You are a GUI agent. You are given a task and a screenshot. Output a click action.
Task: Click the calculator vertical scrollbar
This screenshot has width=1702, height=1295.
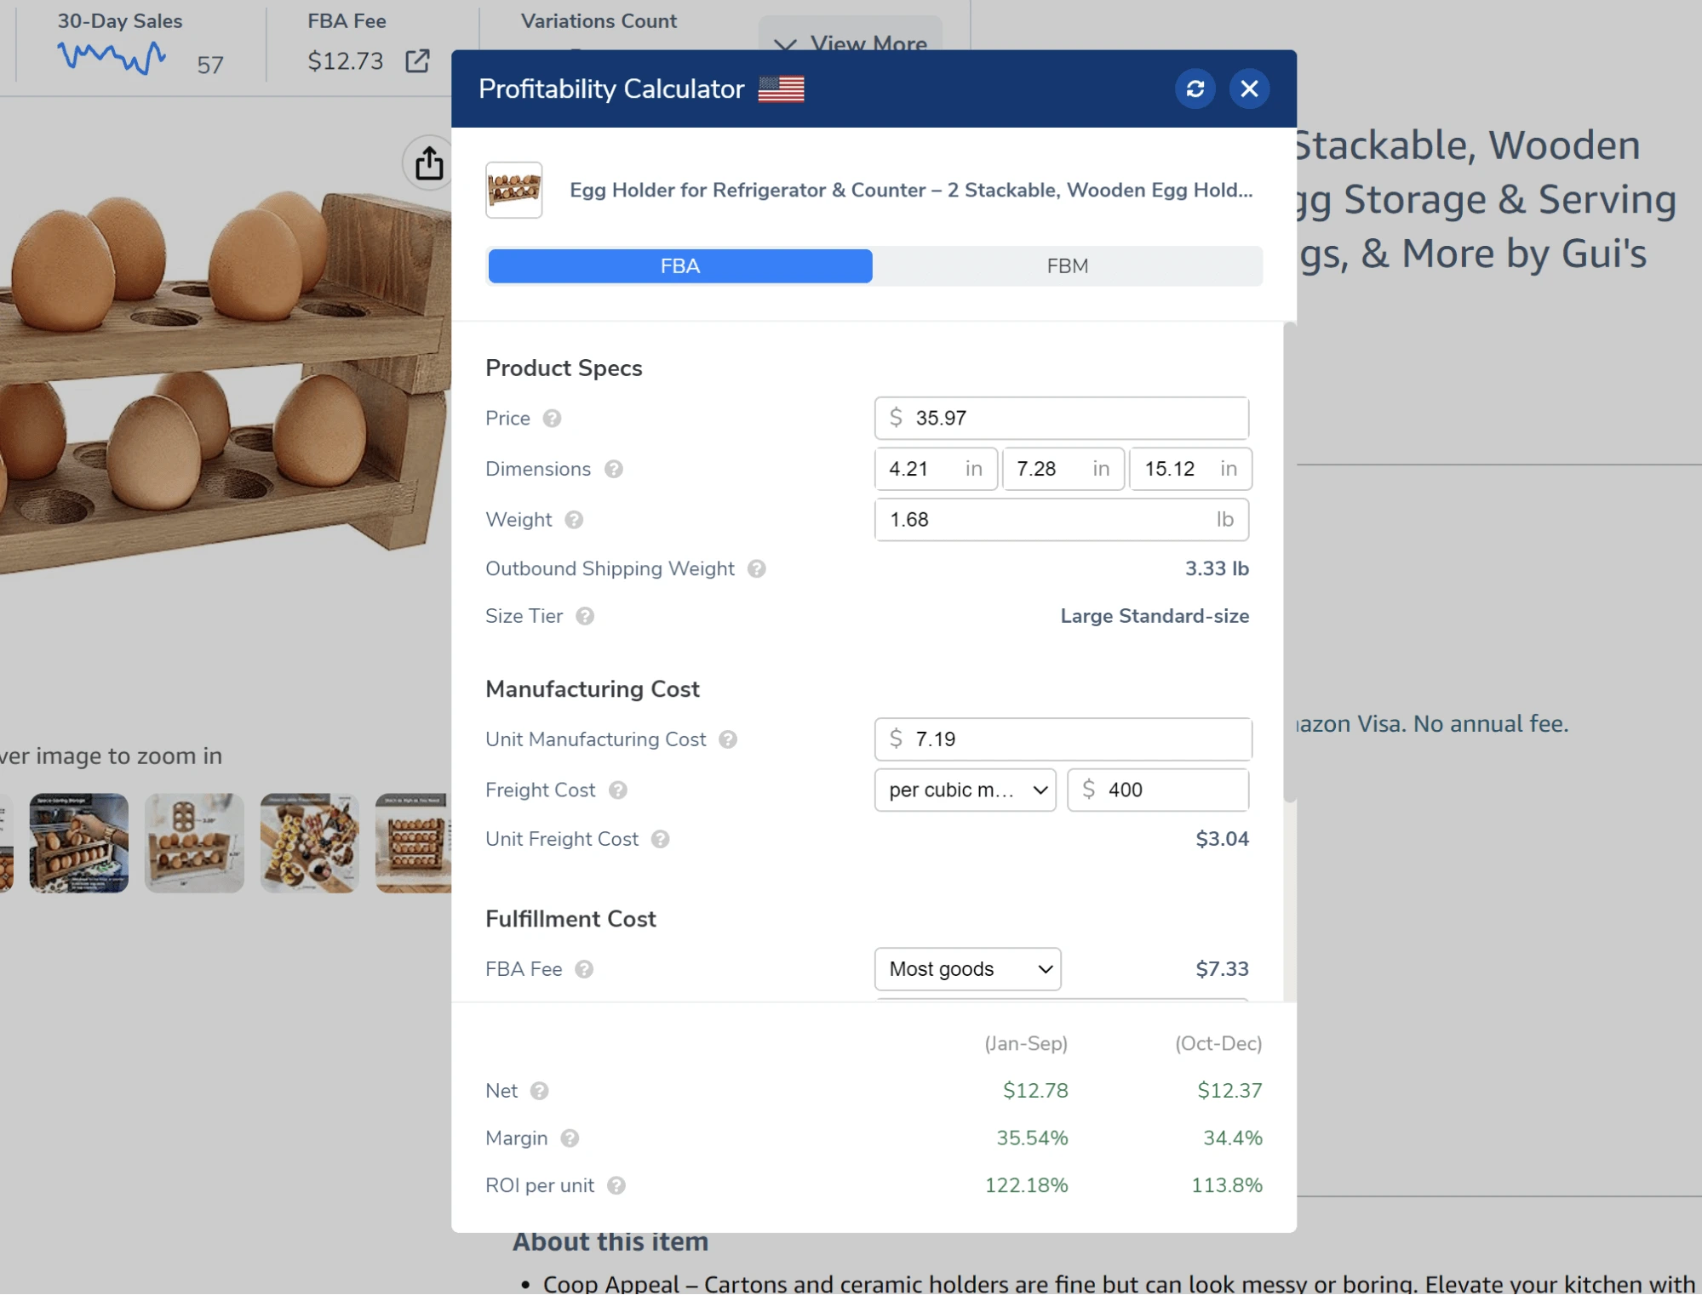pos(1289,562)
